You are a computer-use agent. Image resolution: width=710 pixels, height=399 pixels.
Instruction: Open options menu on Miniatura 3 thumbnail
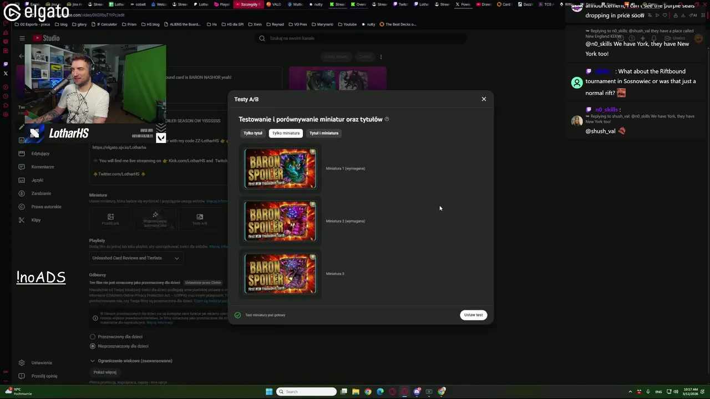(312, 257)
